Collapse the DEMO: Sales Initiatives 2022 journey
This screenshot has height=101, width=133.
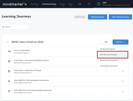pos(7,42)
